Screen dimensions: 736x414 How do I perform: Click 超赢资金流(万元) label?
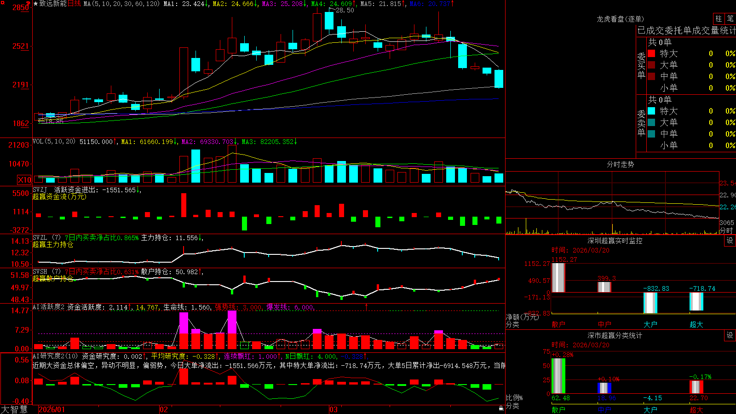[x=59, y=196]
